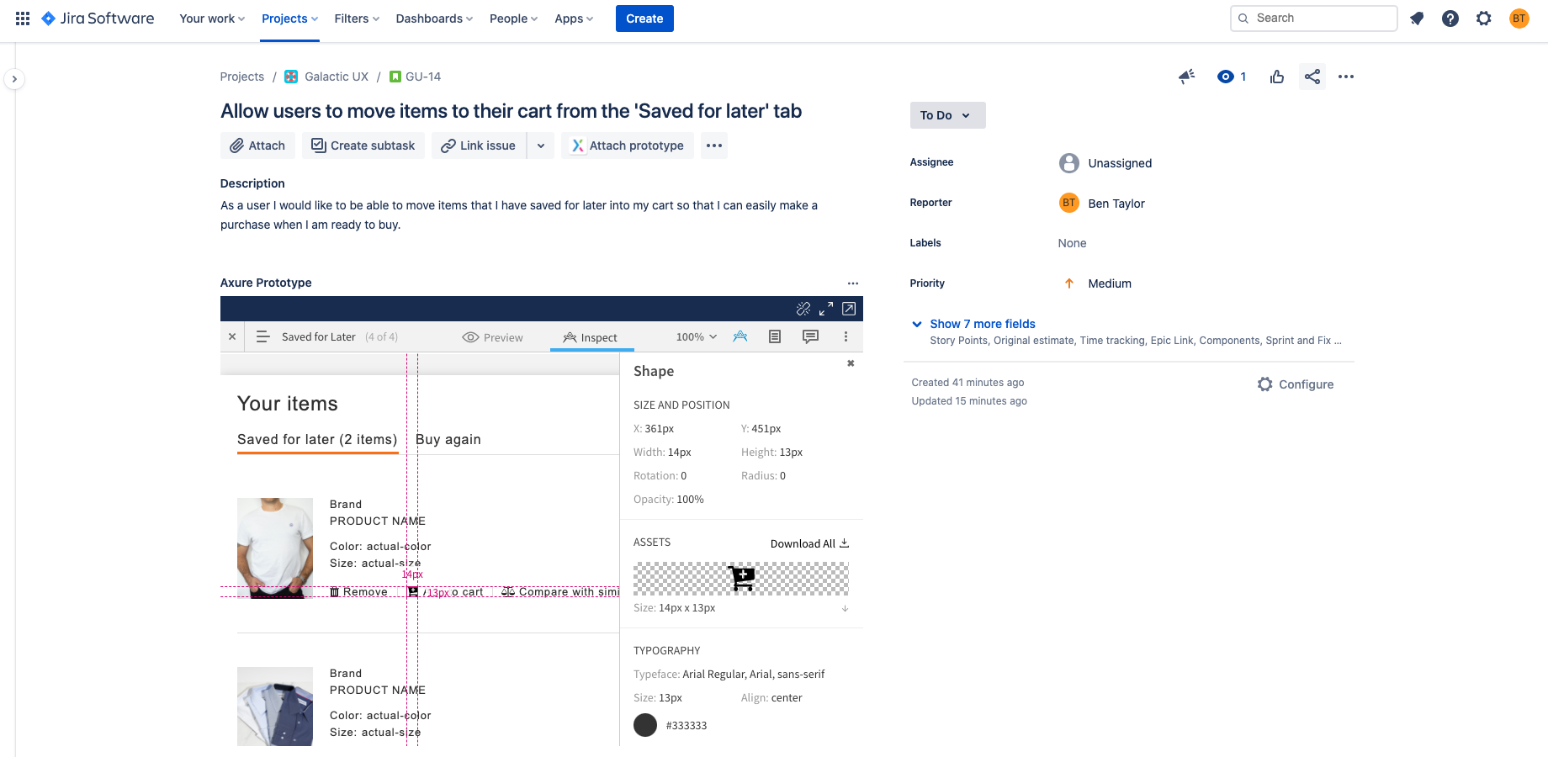Change the Unassigned assignee field
Viewport: 1548px width, 757px height.
click(x=1105, y=163)
